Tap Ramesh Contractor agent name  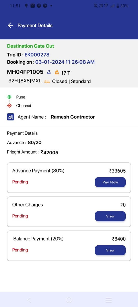pos(73,117)
